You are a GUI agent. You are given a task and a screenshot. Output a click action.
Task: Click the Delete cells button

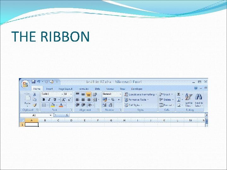(x=166, y=100)
